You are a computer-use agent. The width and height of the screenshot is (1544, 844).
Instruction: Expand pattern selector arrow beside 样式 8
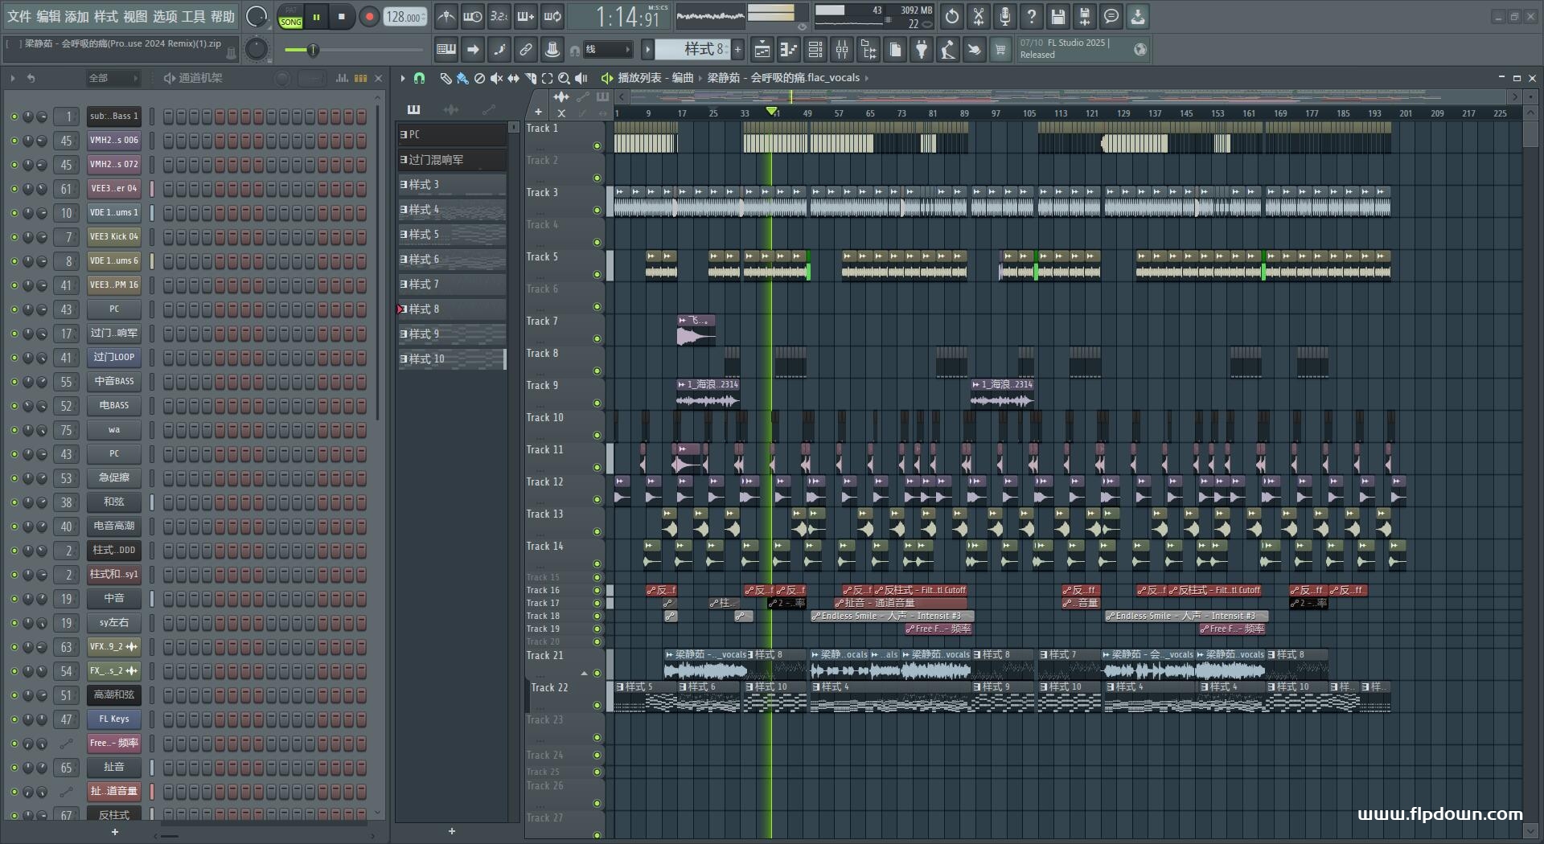[x=647, y=50]
